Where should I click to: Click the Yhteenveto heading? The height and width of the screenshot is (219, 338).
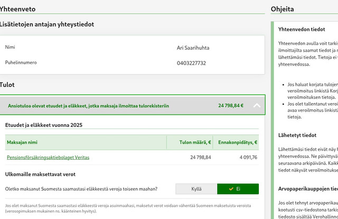pyautogui.click(x=17, y=9)
